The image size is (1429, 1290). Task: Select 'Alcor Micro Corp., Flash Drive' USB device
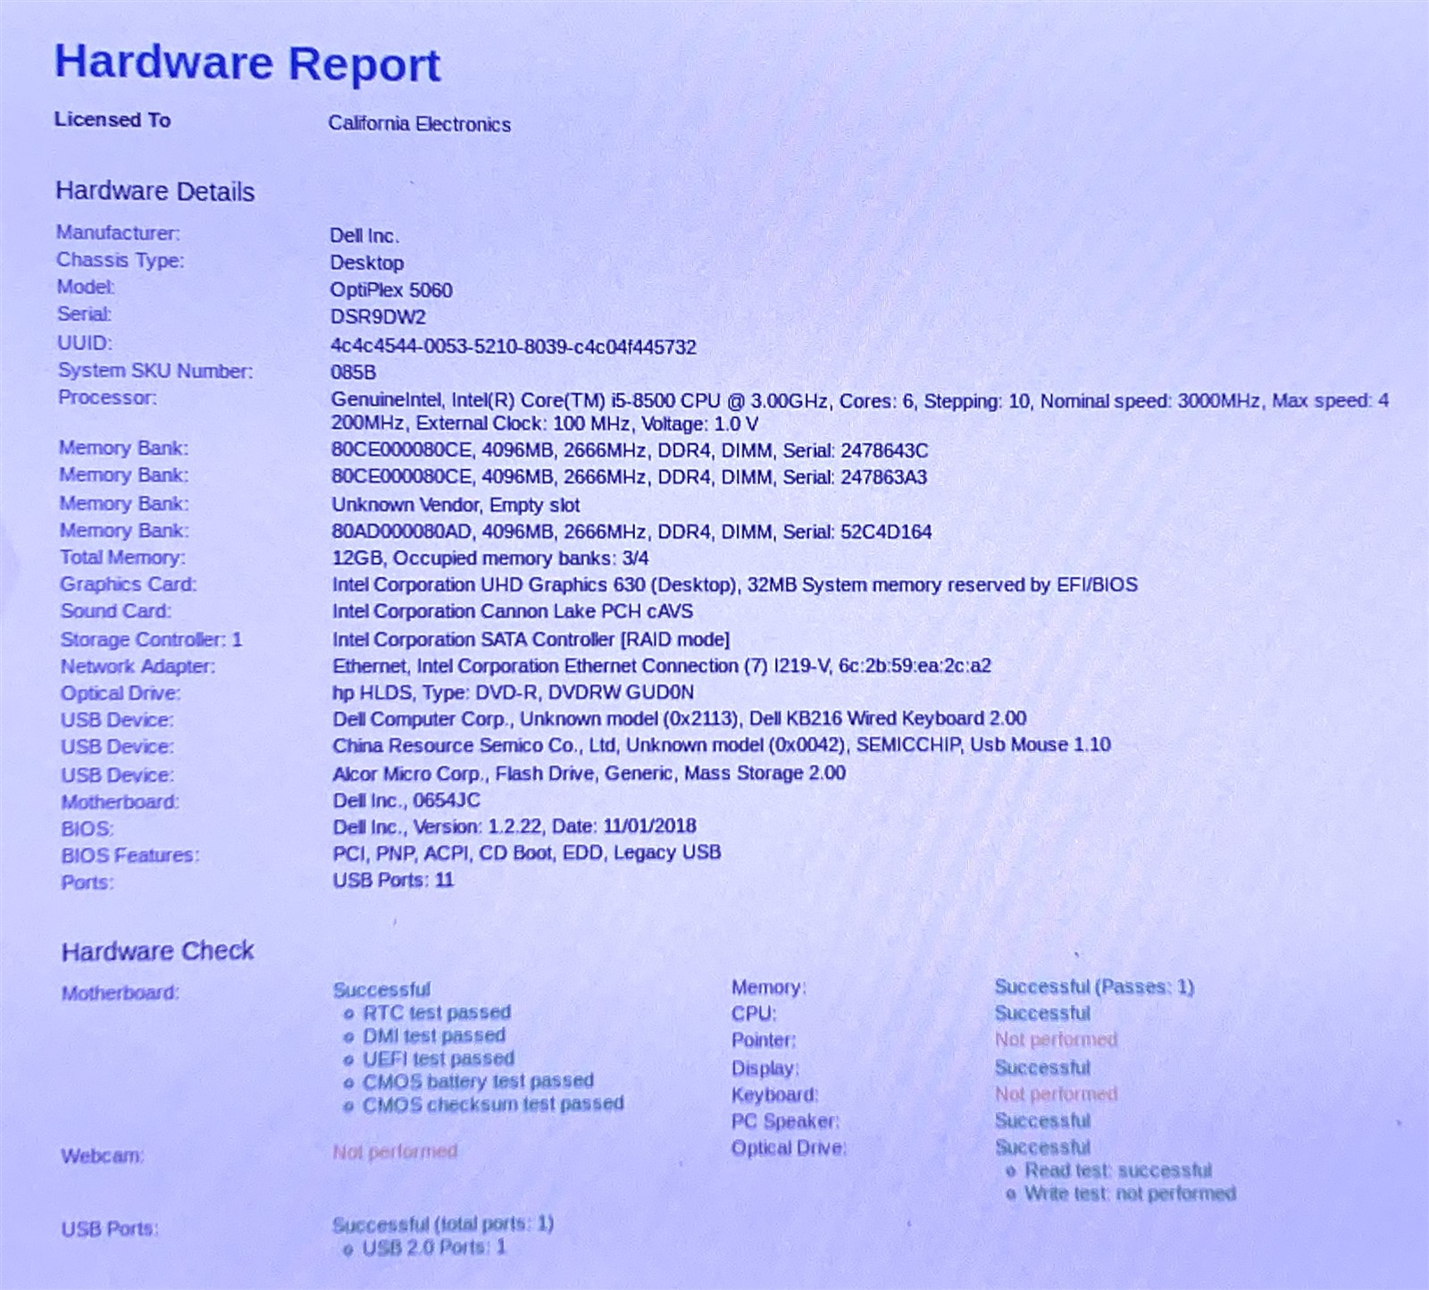(x=589, y=774)
